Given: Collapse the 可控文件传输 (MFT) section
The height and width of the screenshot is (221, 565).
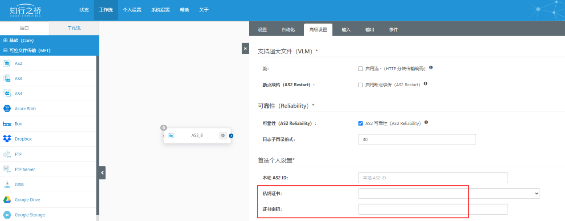Looking at the screenshot, I should coord(5,50).
